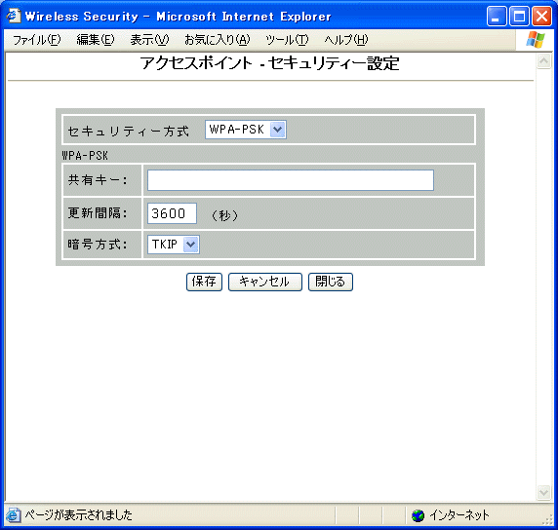Click the scrollbar up arrow

[543, 61]
